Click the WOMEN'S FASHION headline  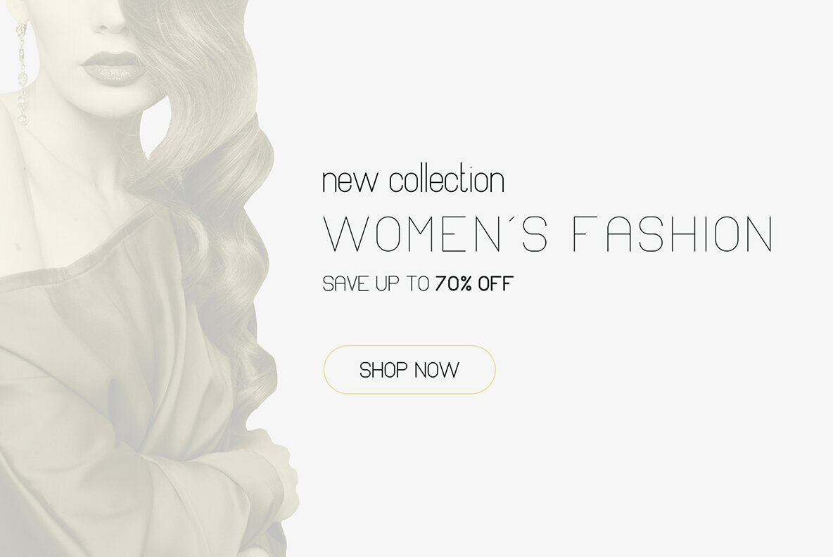pos(548,233)
